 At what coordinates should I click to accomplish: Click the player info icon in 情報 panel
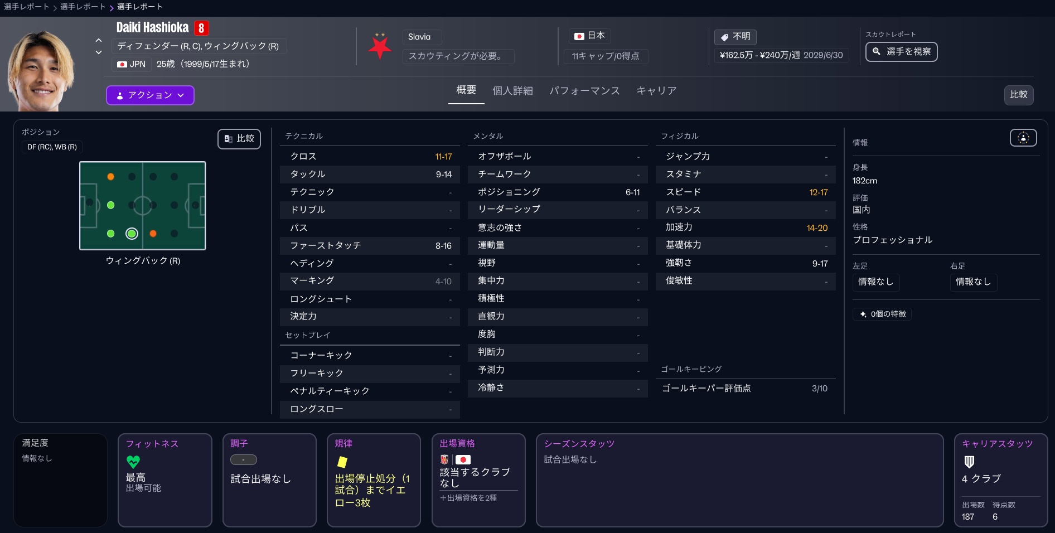1023,138
